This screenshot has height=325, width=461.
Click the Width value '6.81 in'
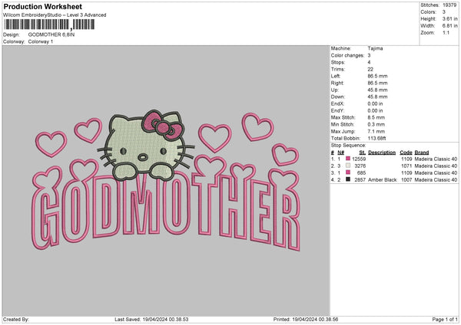pos(449,26)
